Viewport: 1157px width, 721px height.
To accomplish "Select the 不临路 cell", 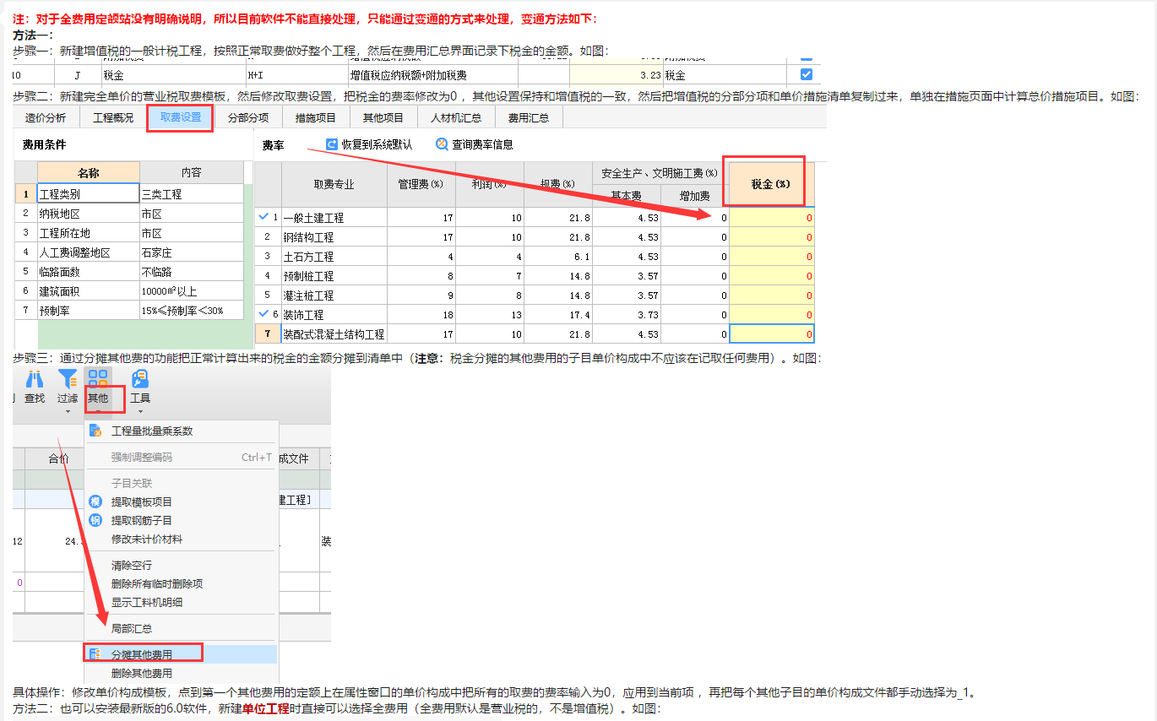I will (192, 271).
